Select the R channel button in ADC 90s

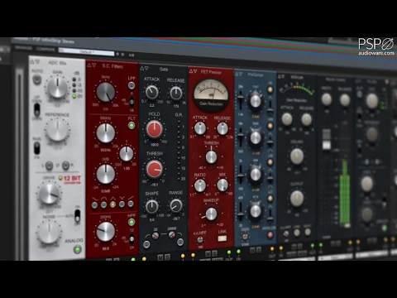click(65, 166)
